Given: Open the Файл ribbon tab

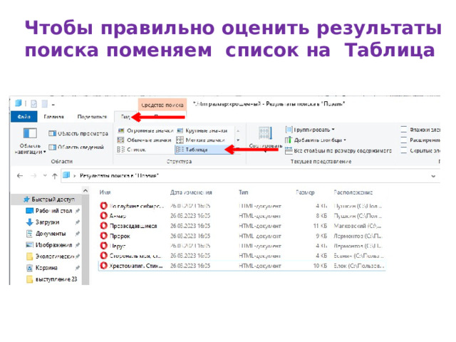Looking at the screenshot, I should coord(24,117).
